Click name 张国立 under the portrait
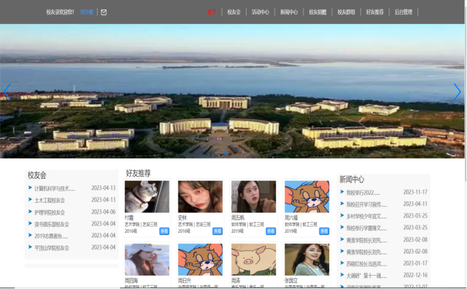 pos(291,281)
